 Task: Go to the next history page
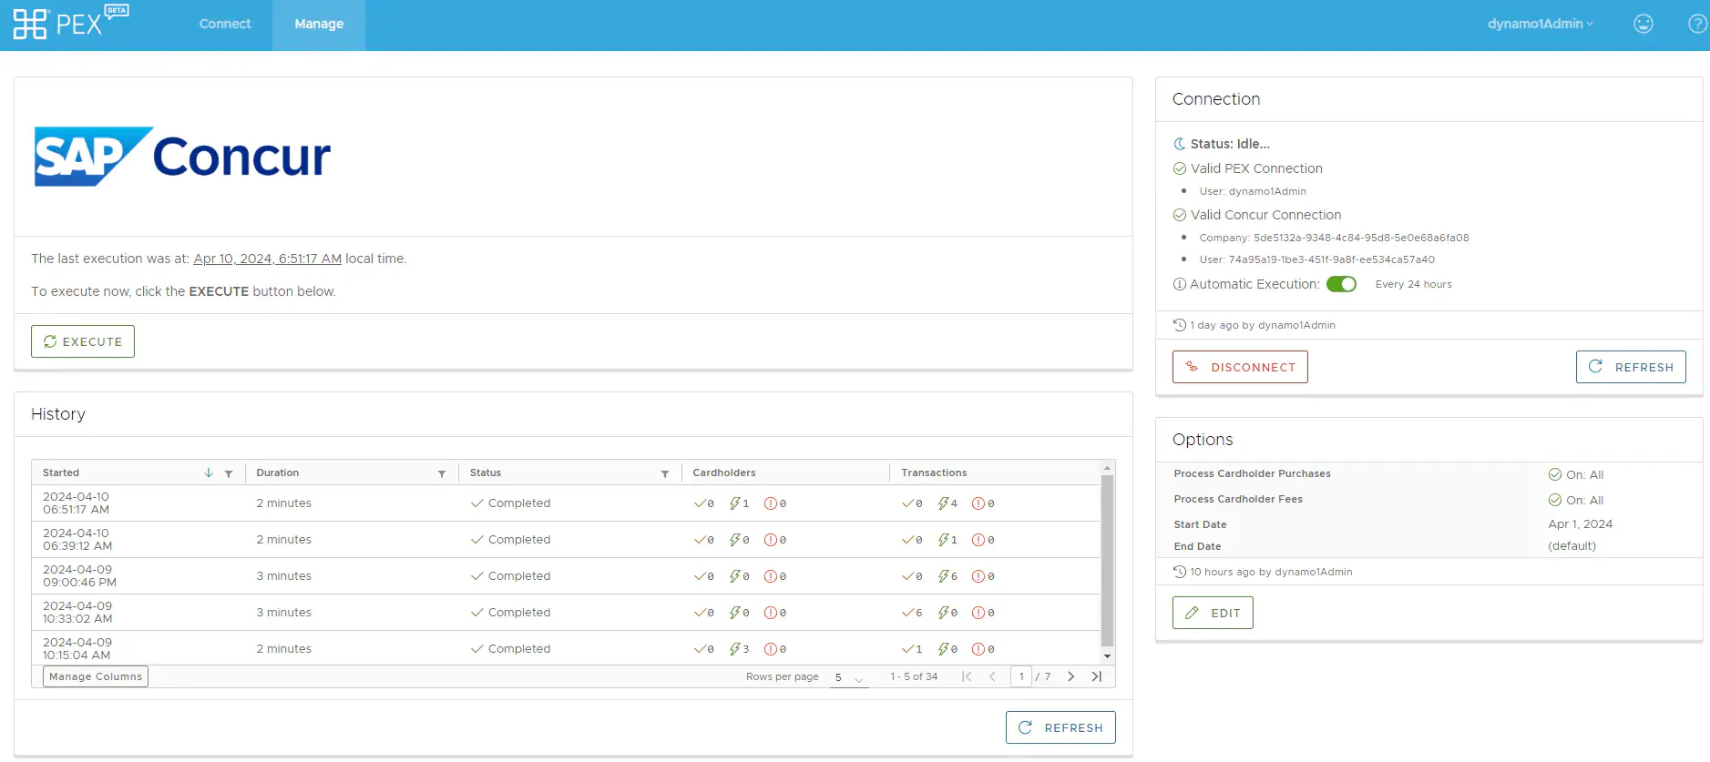pyautogui.click(x=1071, y=676)
